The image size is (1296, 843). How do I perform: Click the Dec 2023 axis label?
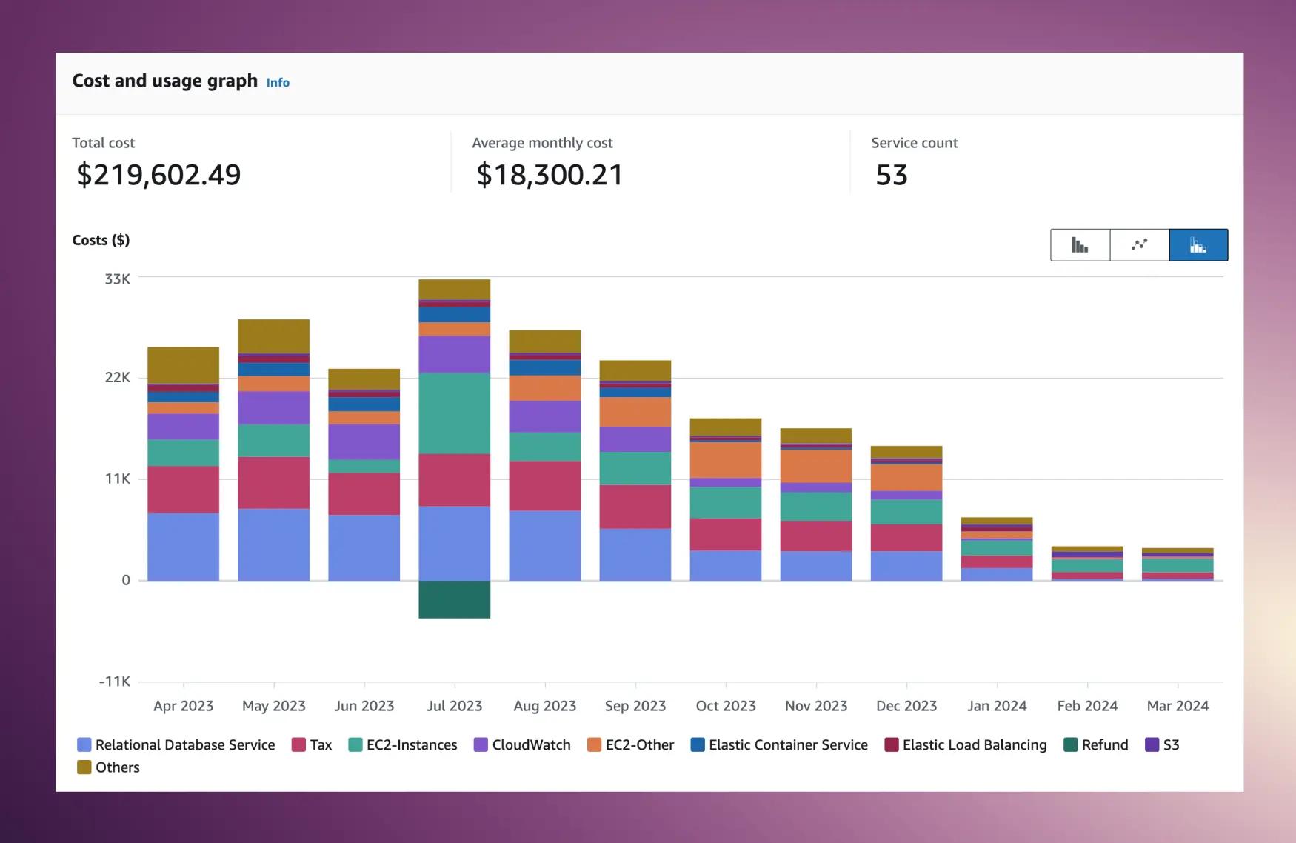[x=906, y=706]
